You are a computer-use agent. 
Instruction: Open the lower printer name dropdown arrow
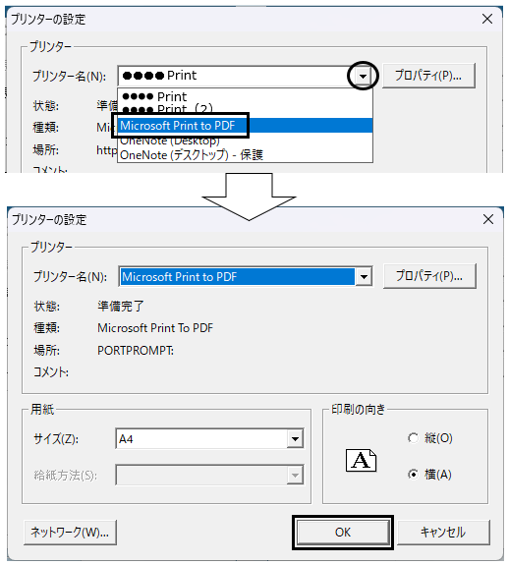click(x=364, y=277)
